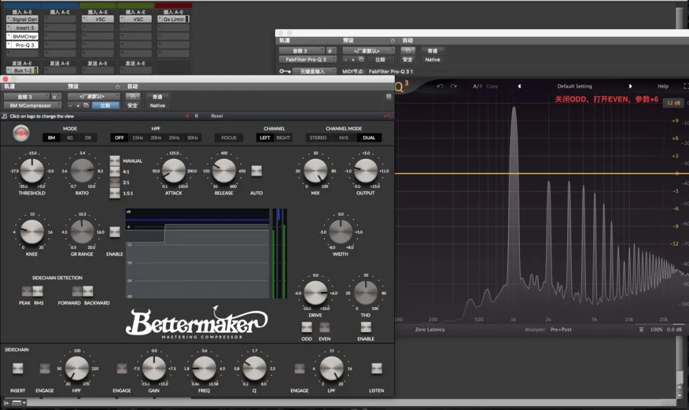Select the LEFT channel

pyautogui.click(x=265, y=138)
